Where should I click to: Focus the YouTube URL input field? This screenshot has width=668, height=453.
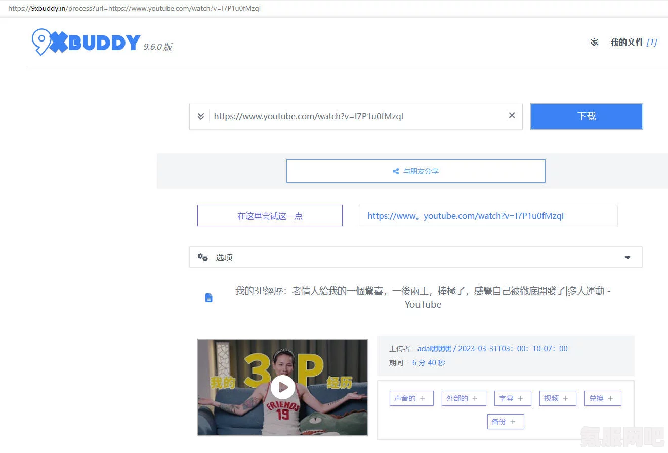[x=357, y=116]
